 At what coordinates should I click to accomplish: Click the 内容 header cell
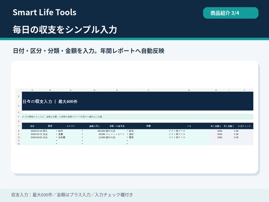(x=149, y=126)
